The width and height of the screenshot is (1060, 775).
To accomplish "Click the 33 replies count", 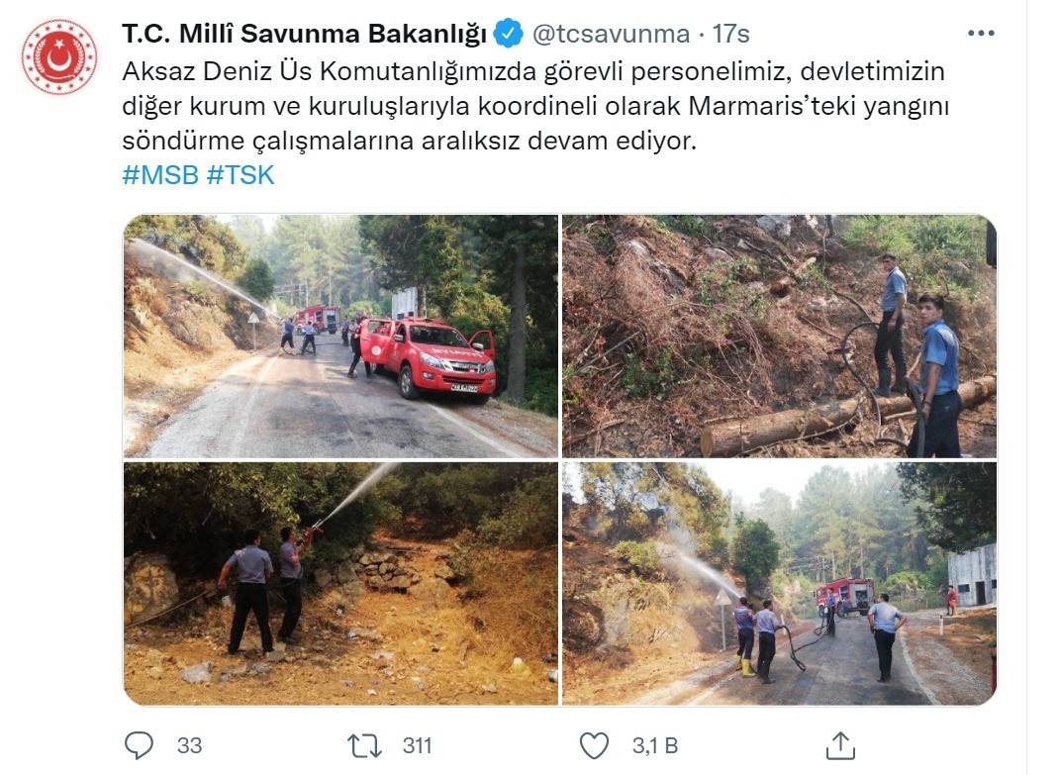I will pyautogui.click(x=189, y=745).
